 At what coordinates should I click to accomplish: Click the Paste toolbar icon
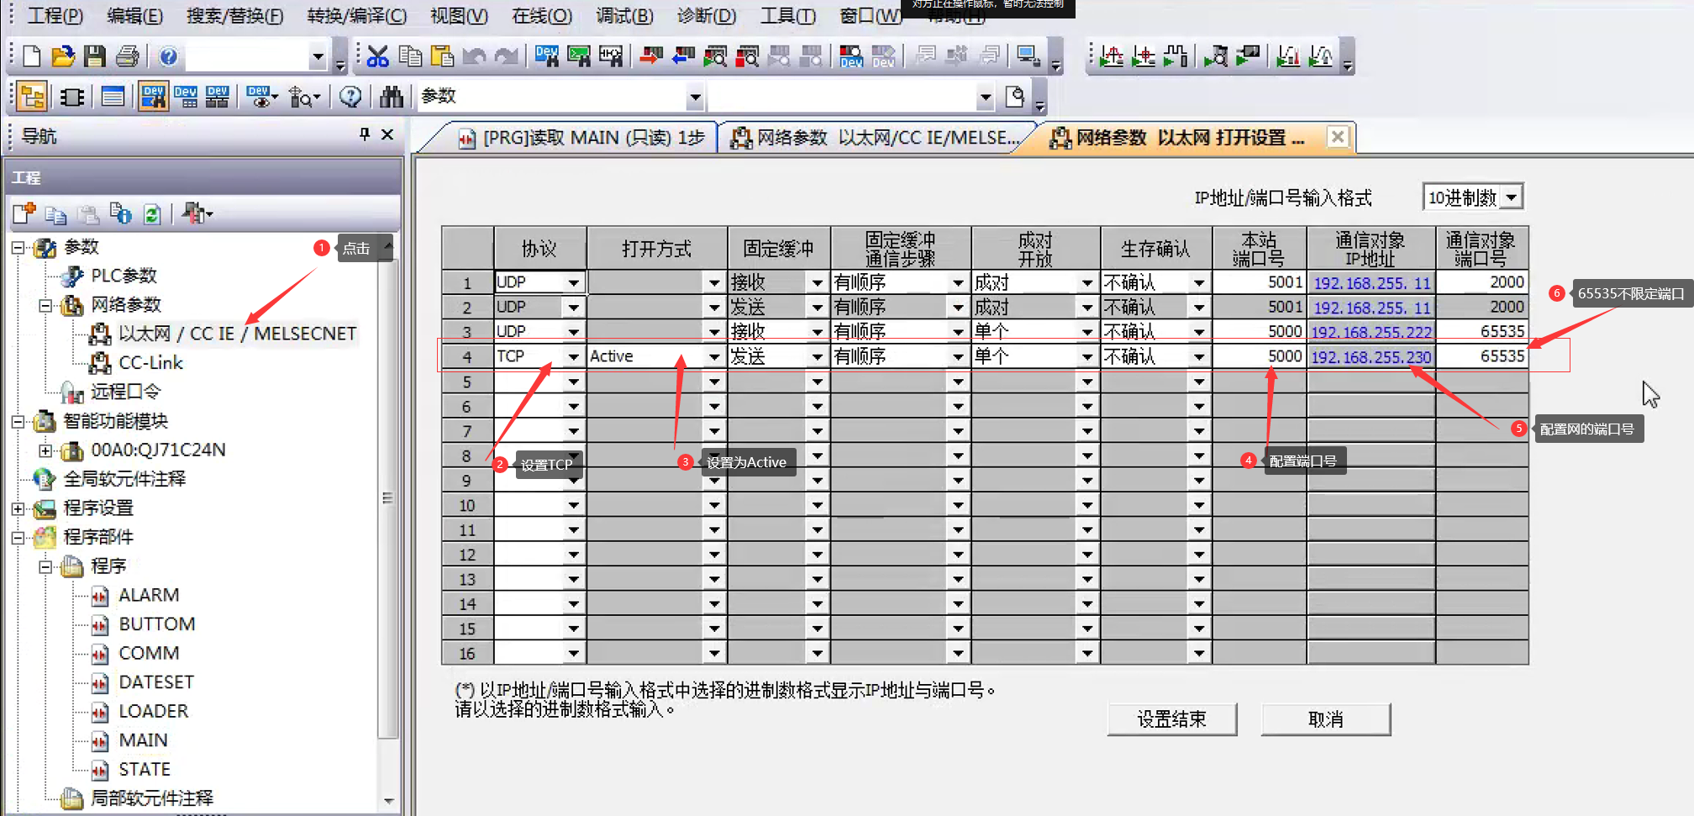tap(442, 55)
